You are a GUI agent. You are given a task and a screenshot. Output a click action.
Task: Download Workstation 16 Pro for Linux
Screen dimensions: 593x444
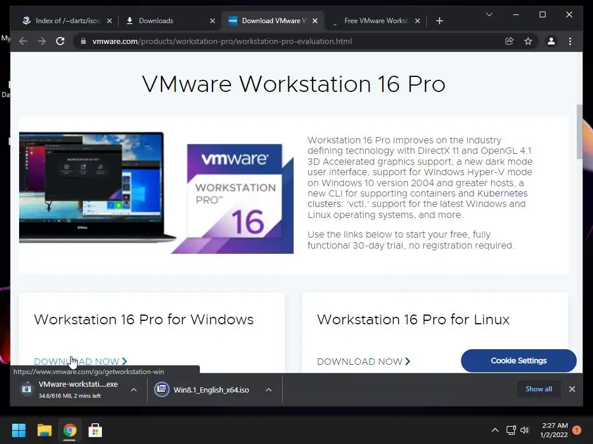coord(364,361)
